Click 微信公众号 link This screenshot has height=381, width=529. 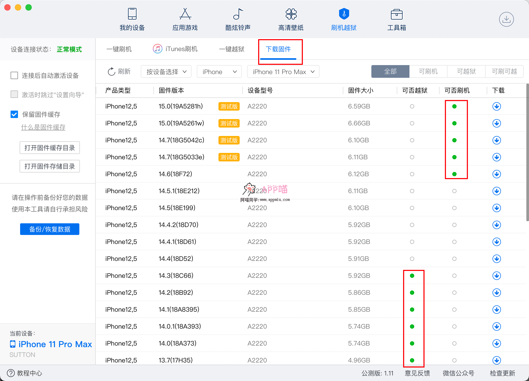[x=458, y=373]
